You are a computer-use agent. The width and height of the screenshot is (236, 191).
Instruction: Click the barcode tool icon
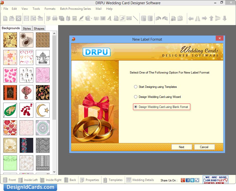[x=103, y=18]
